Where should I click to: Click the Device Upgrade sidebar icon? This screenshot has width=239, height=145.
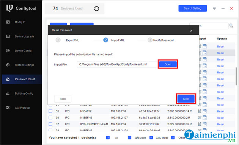(8, 36)
